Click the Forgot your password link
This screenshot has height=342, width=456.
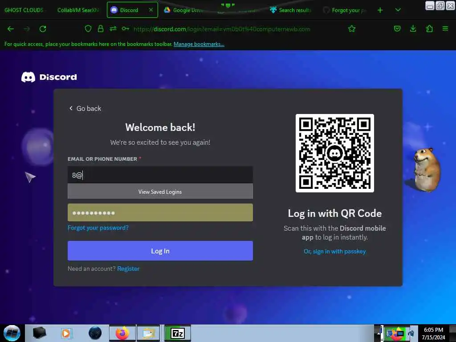pyautogui.click(x=98, y=228)
